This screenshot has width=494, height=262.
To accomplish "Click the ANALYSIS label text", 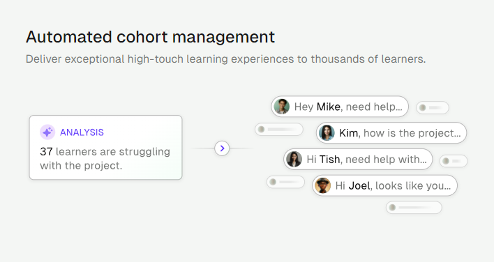I will click(x=82, y=132).
